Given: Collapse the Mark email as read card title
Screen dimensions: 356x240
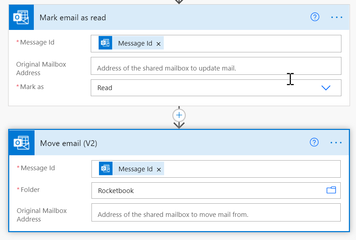Looking at the screenshot, I should click(73, 17).
